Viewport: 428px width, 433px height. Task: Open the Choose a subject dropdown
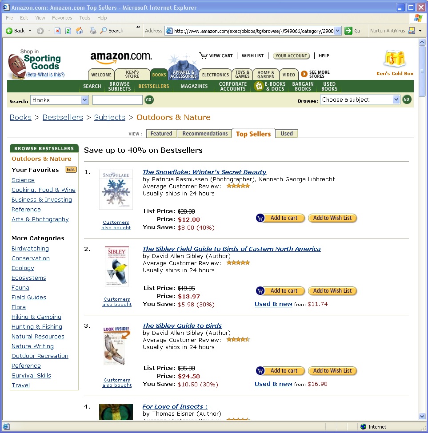(396, 99)
